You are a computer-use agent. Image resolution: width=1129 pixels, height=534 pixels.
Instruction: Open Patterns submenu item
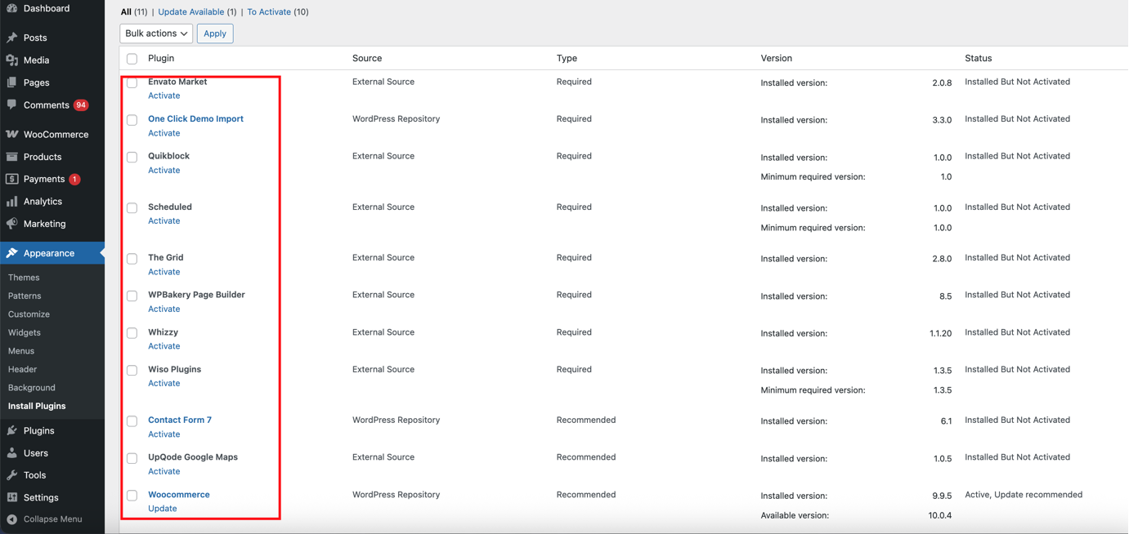pyautogui.click(x=25, y=296)
